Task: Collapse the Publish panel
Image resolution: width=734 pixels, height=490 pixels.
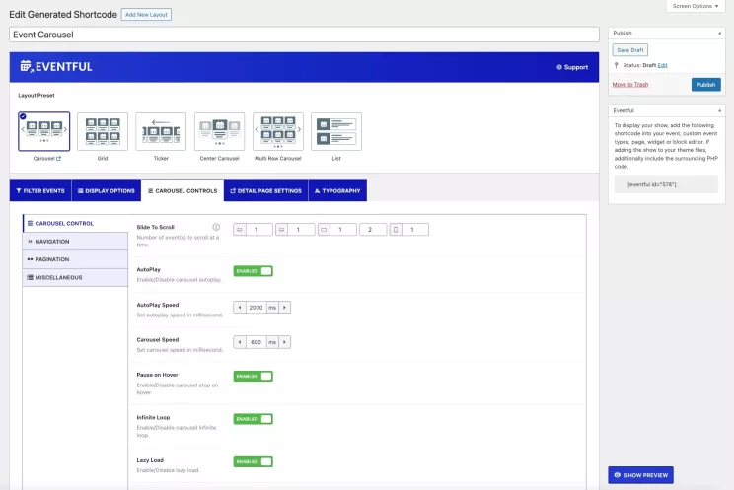Action: 719,33
